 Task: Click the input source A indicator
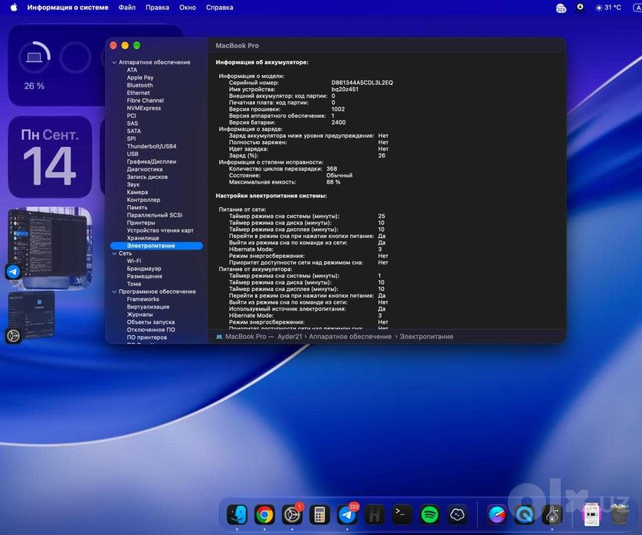(x=638, y=8)
